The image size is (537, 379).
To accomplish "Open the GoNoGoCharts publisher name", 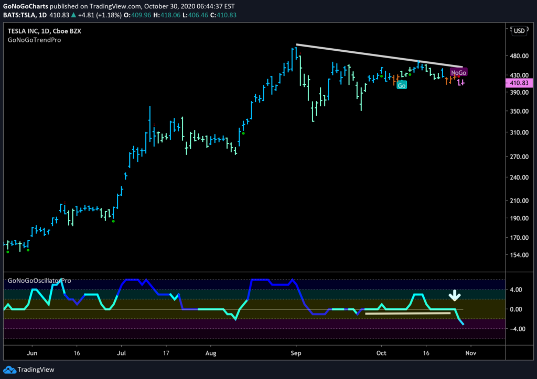I will pos(26,6).
